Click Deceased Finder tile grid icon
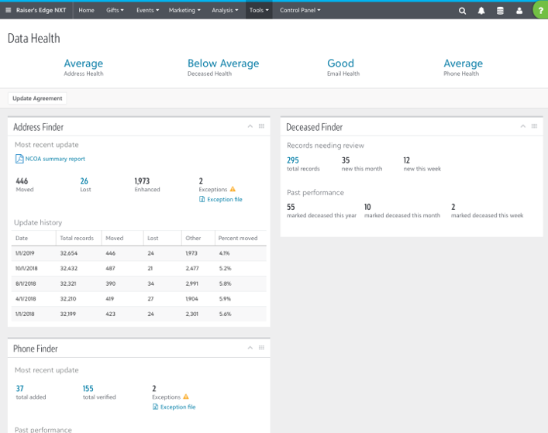The image size is (548, 433). tap(533, 126)
